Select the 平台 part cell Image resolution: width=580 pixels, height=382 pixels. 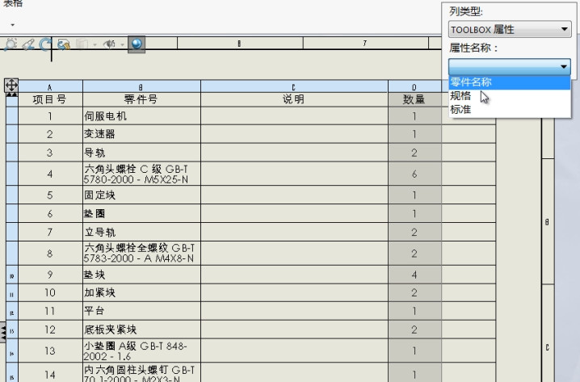(141, 311)
